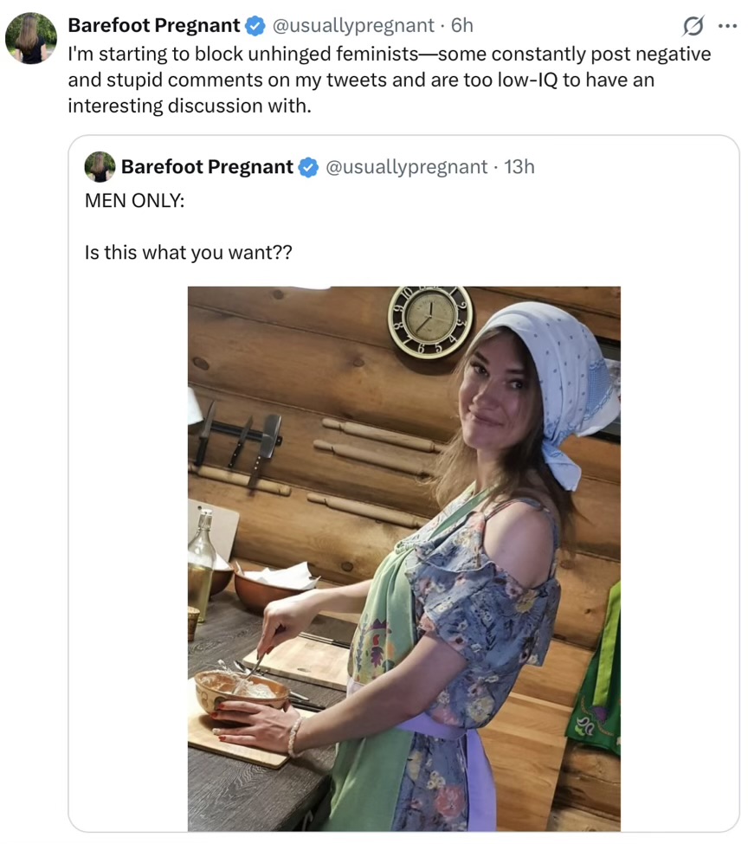Image resolution: width=748 pixels, height=844 pixels.
Task: Click the middle line of tweet text
Action: pos(361,80)
